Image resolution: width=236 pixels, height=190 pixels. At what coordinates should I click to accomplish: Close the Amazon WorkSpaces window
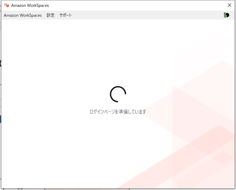click(230, 5)
